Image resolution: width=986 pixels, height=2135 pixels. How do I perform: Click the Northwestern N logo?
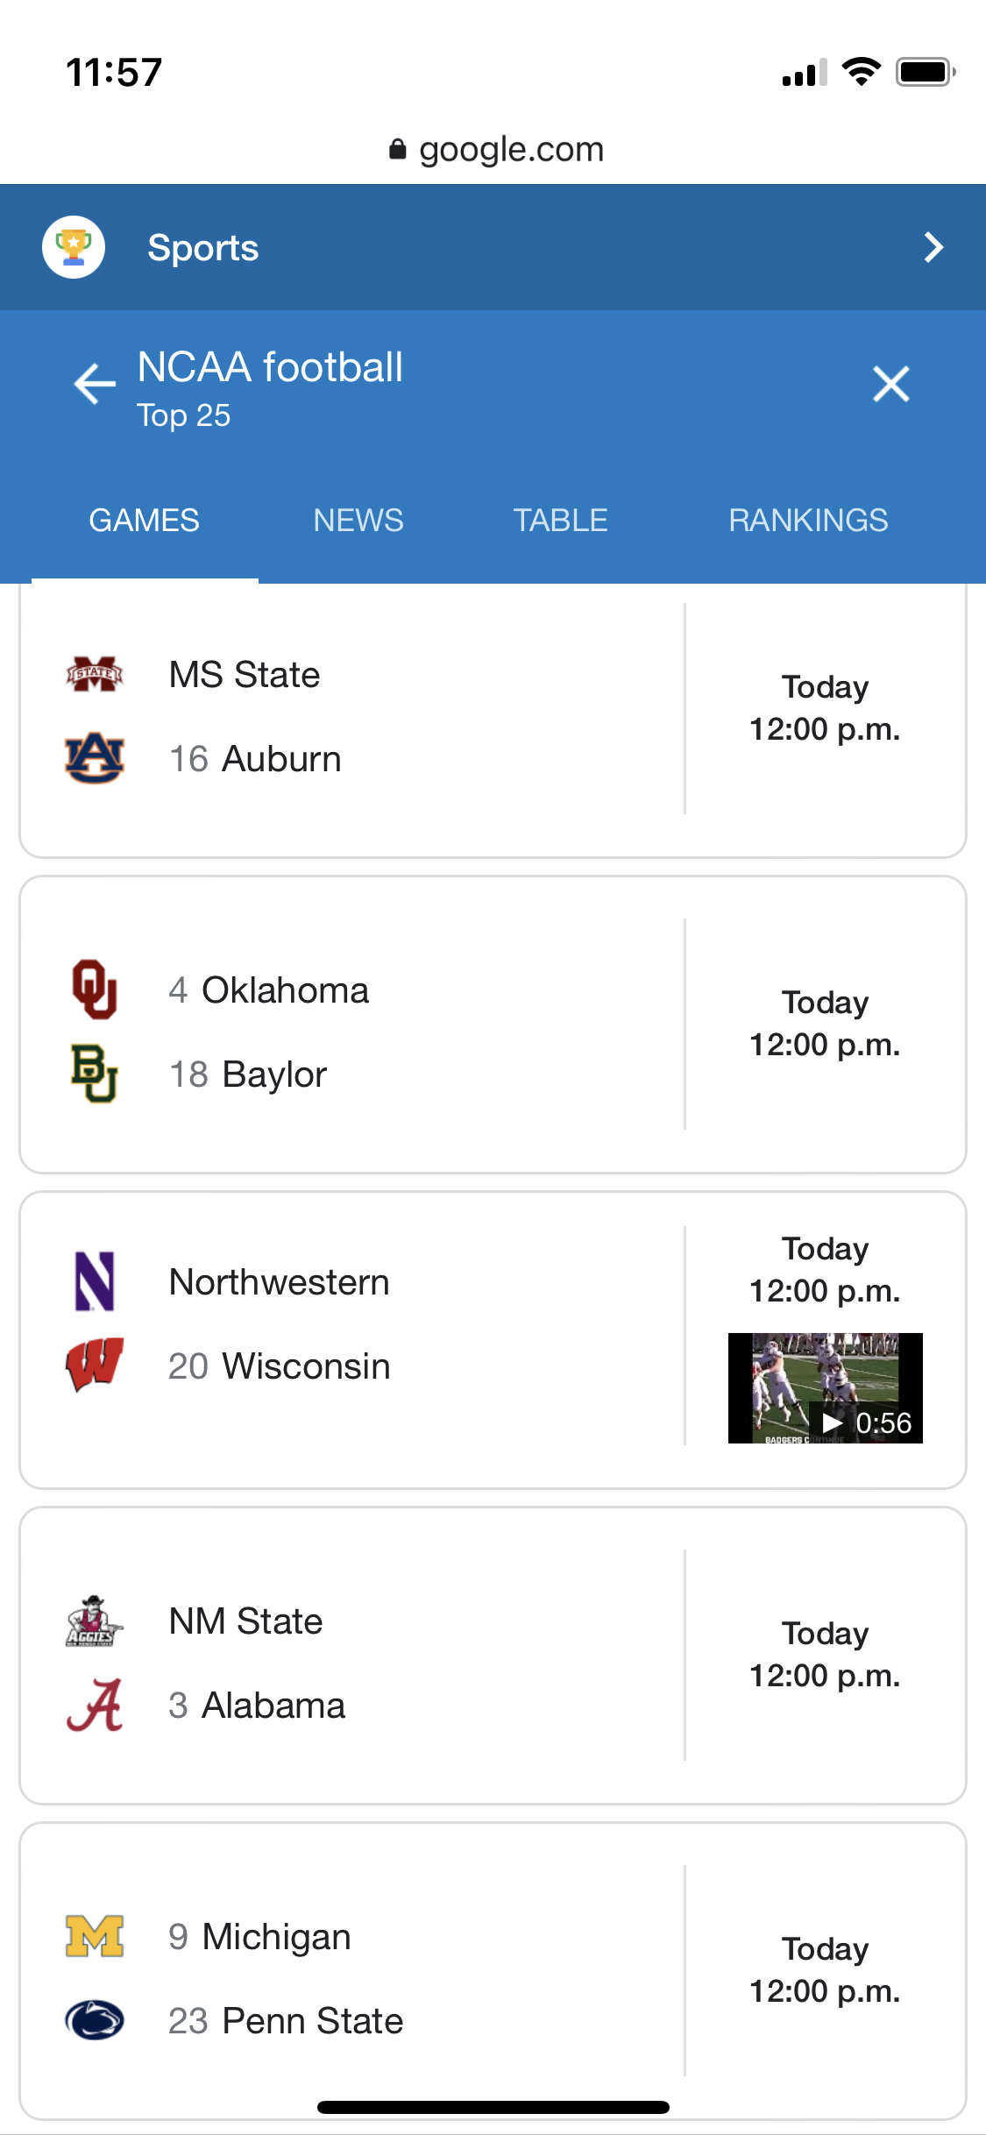tap(95, 1281)
